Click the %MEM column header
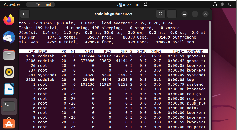 [156, 51]
